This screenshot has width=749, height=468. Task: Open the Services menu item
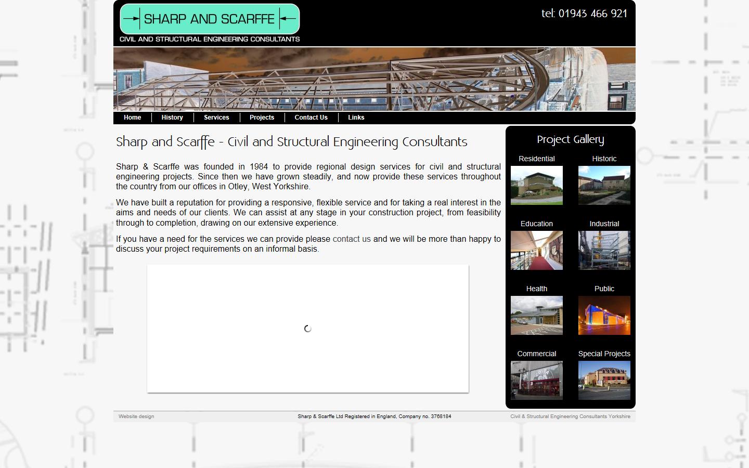click(216, 118)
